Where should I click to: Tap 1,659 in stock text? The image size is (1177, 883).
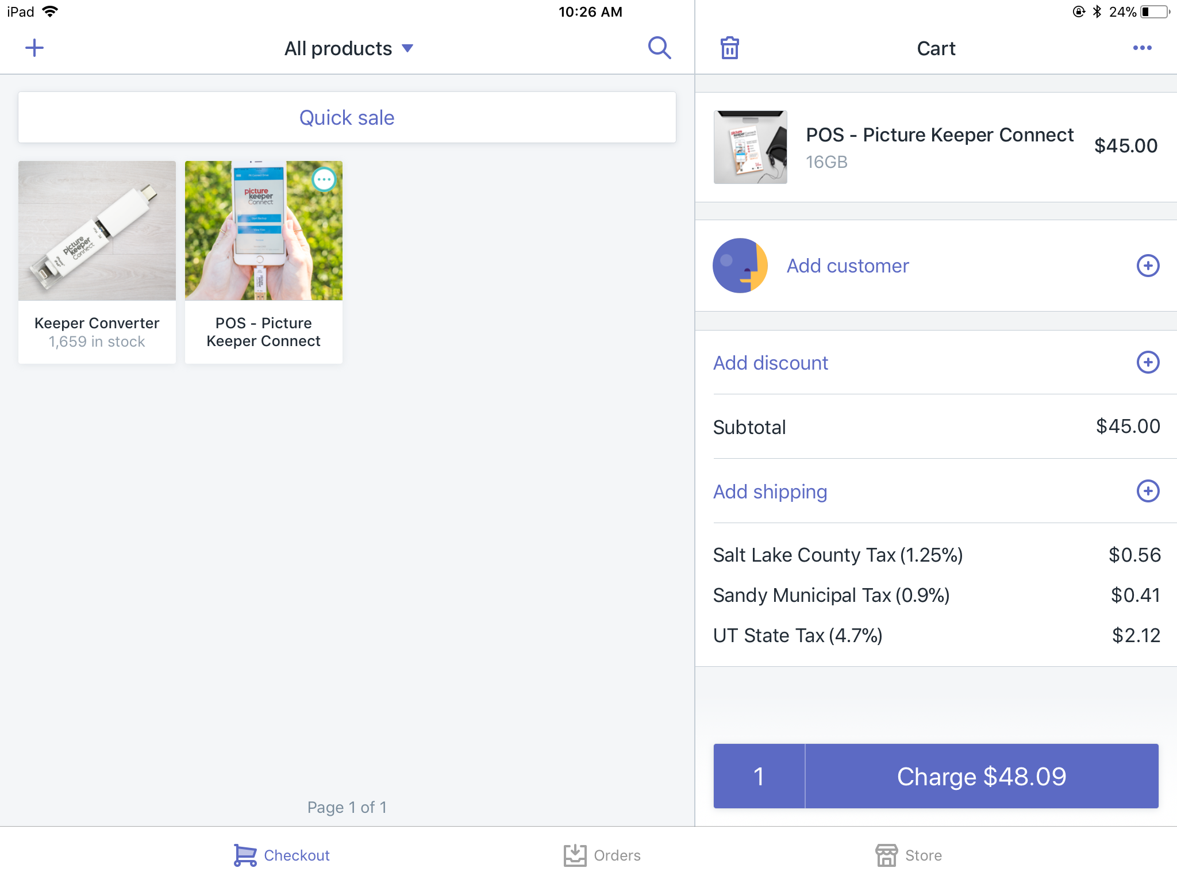point(97,341)
